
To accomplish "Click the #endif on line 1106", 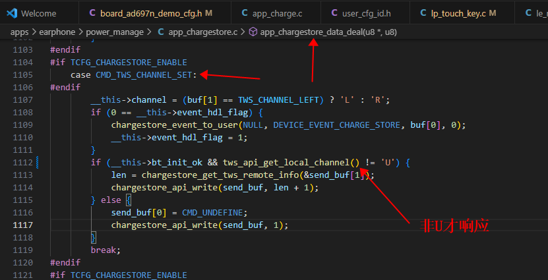I will click(65, 87).
